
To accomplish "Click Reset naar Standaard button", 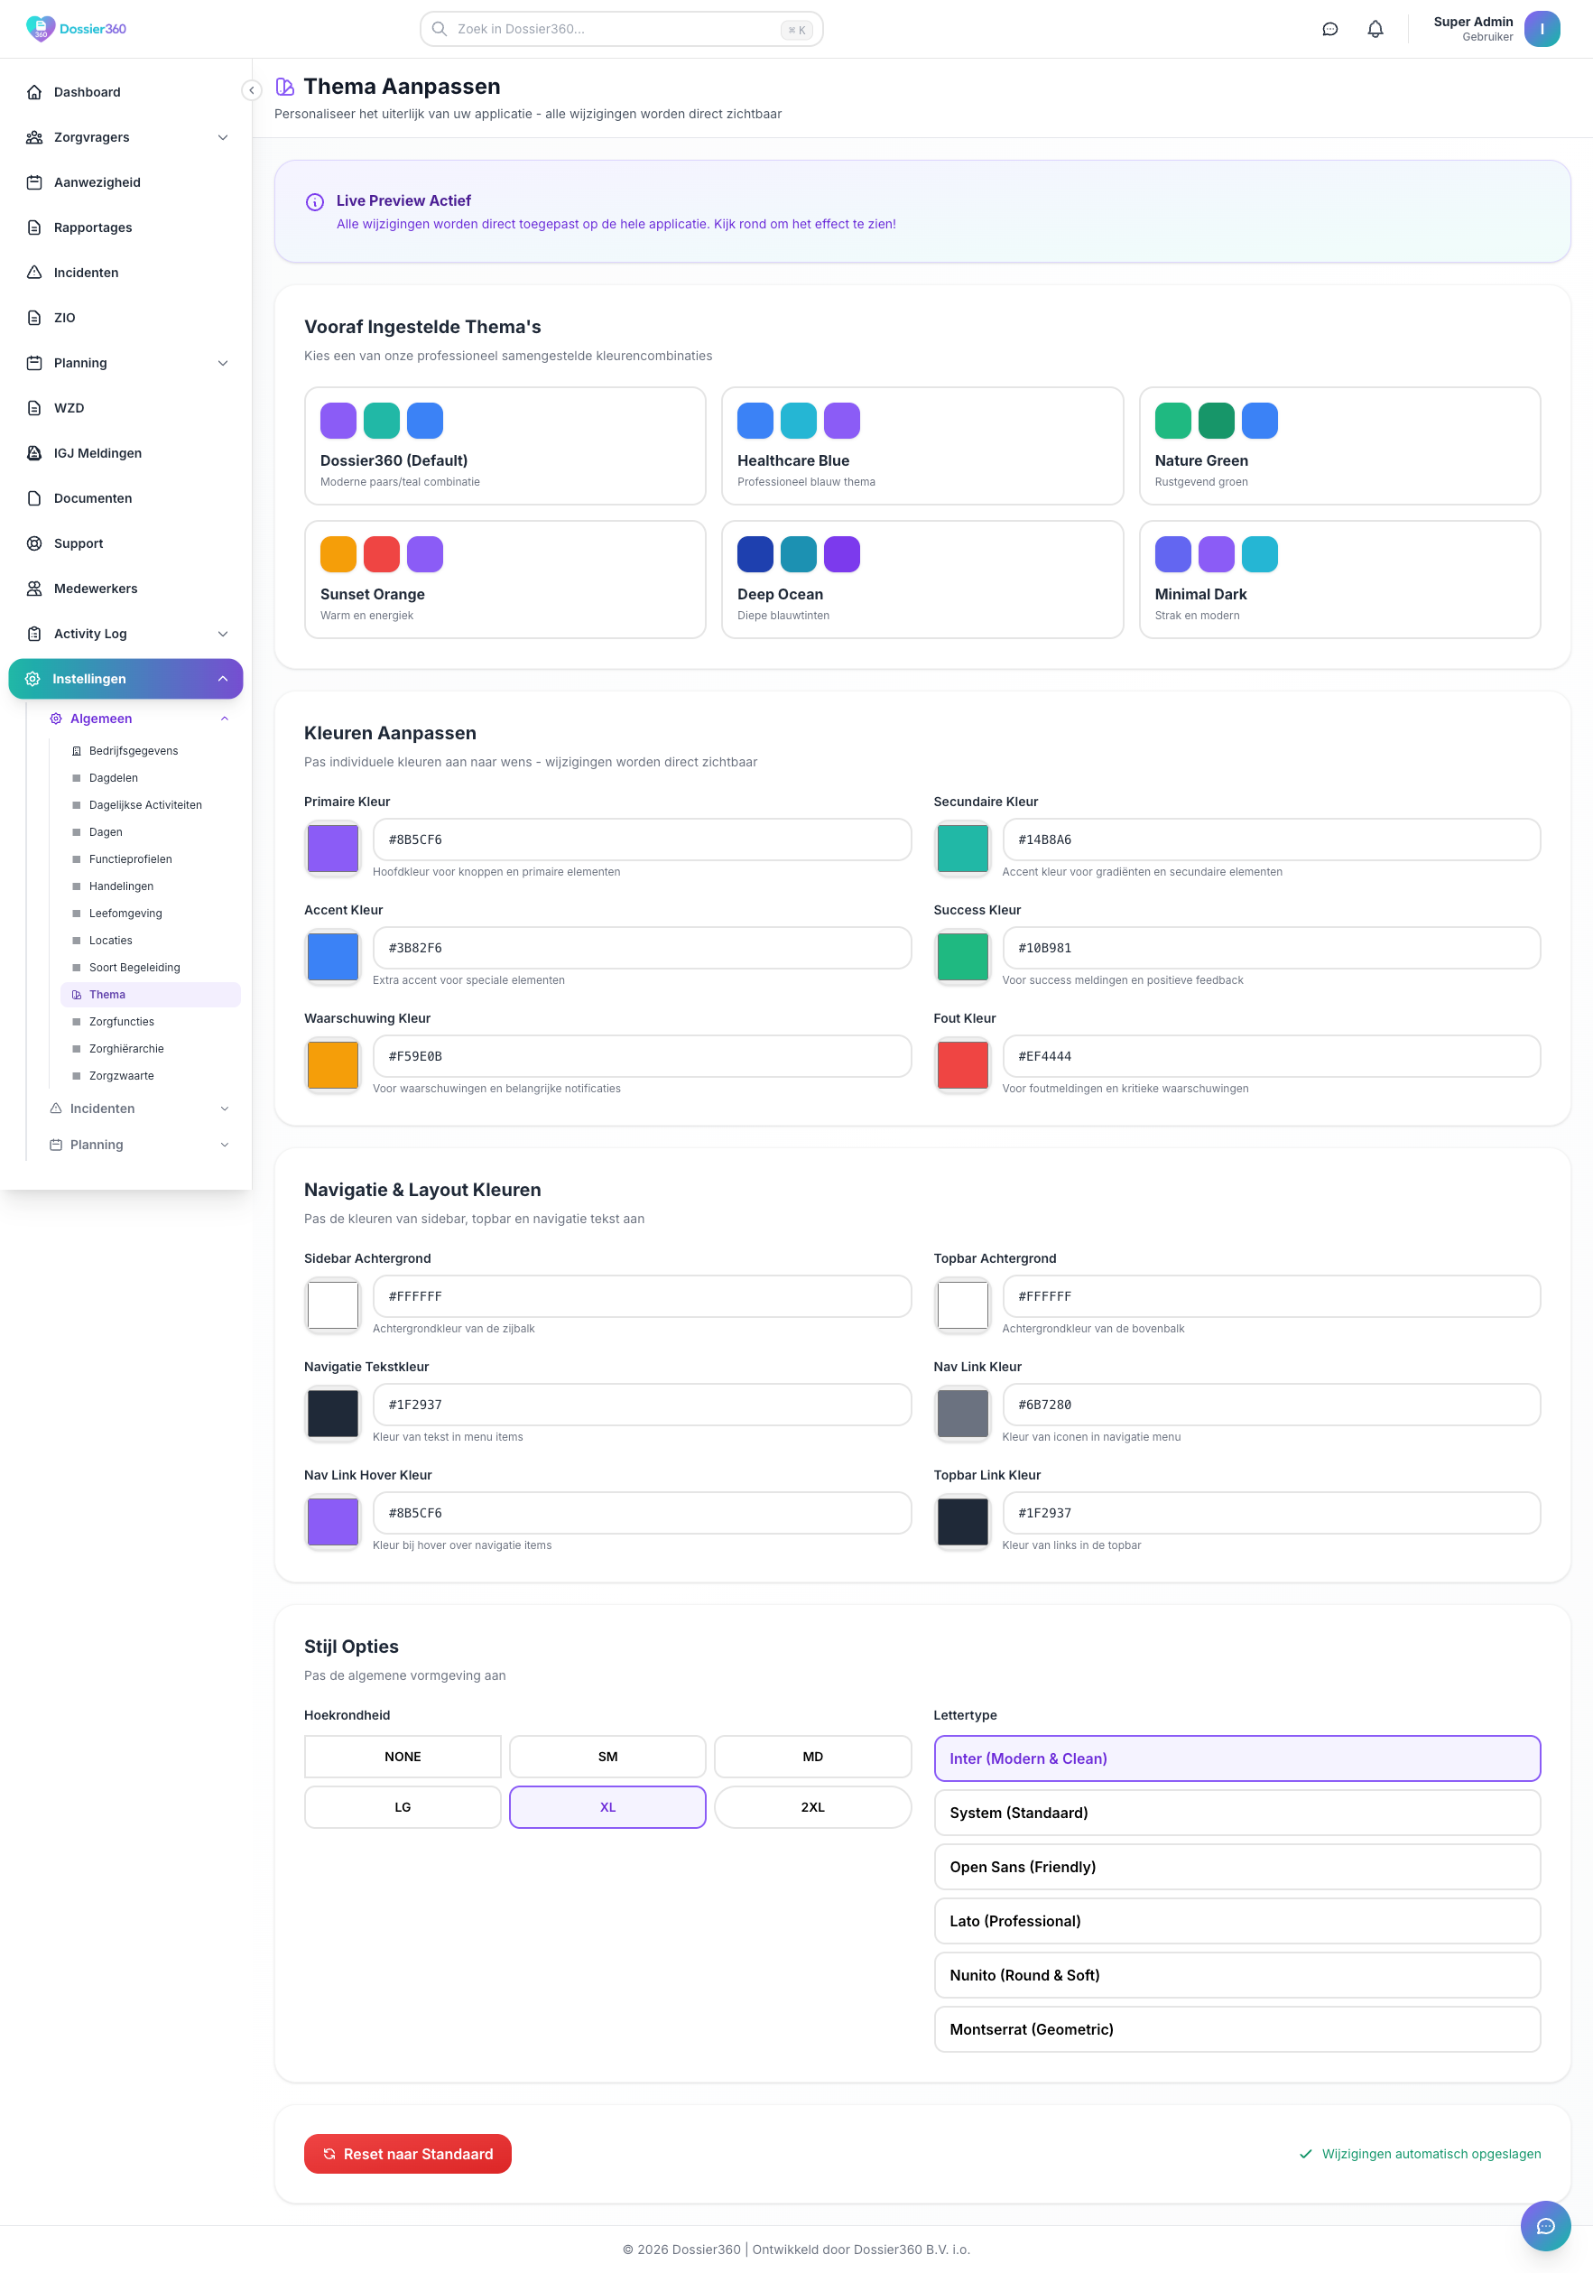I will (407, 2153).
